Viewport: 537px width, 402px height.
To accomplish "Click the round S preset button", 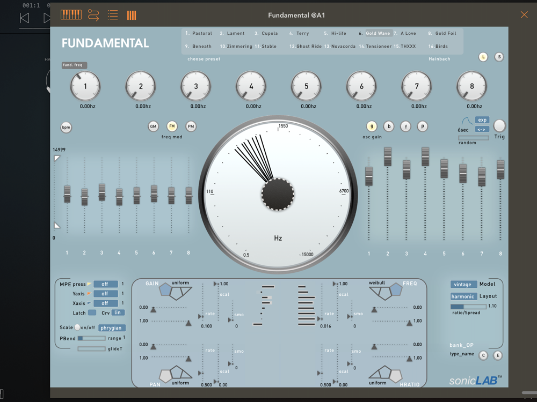I will (499, 57).
